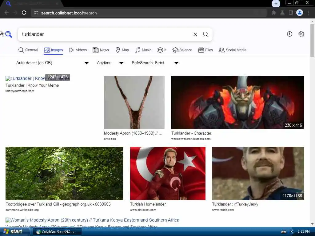Open the Social Media tab
This screenshot has height=236, width=315.
point(233,50)
